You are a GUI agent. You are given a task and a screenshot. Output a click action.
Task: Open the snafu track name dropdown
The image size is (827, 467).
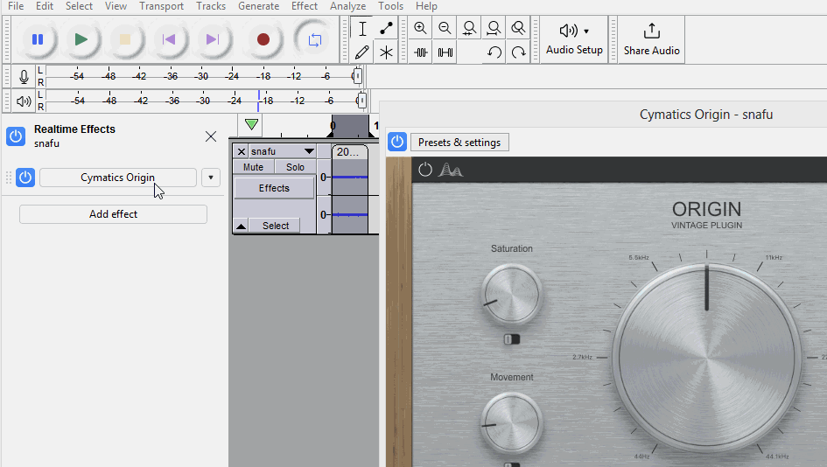tap(282, 151)
